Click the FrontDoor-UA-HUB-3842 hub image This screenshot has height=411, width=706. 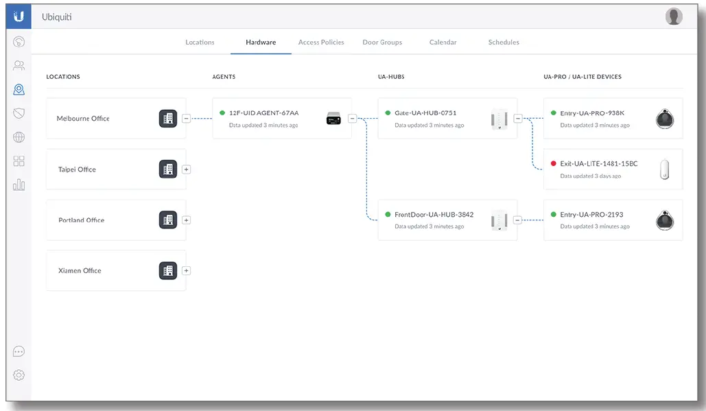pyautogui.click(x=499, y=220)
